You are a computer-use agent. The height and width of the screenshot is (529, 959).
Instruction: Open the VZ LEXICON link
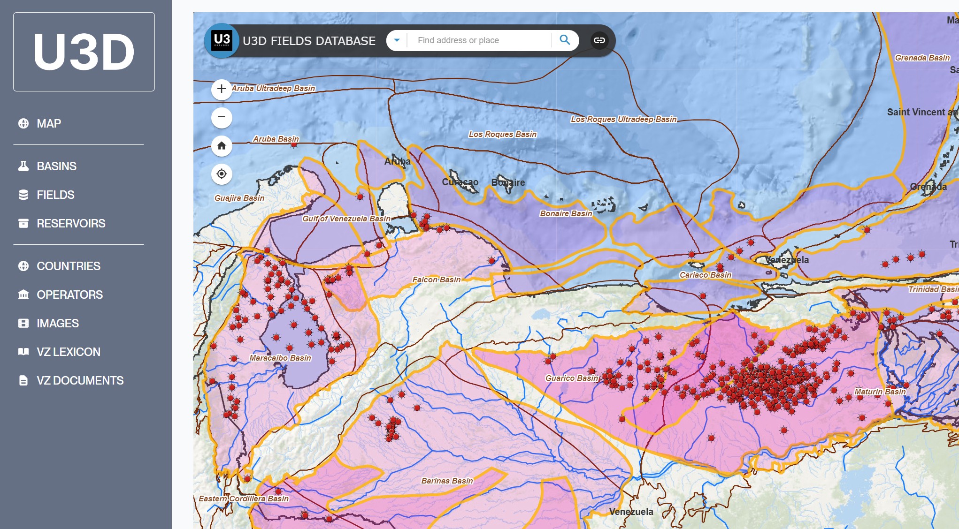pos(69,352)
